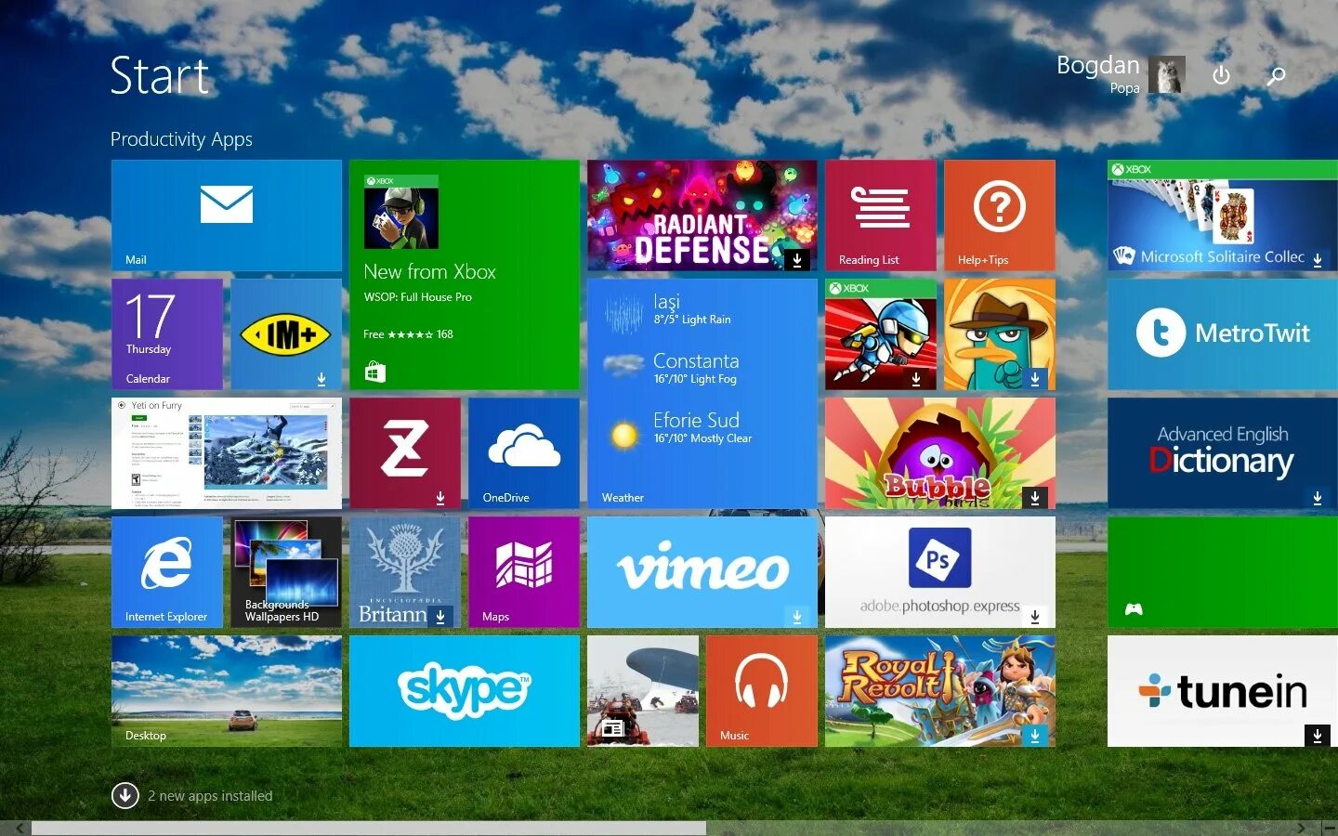The width and height of the screenshot is (1338, 836).
Task: Open Help+Tips app
Action: (x=999, y=214)
